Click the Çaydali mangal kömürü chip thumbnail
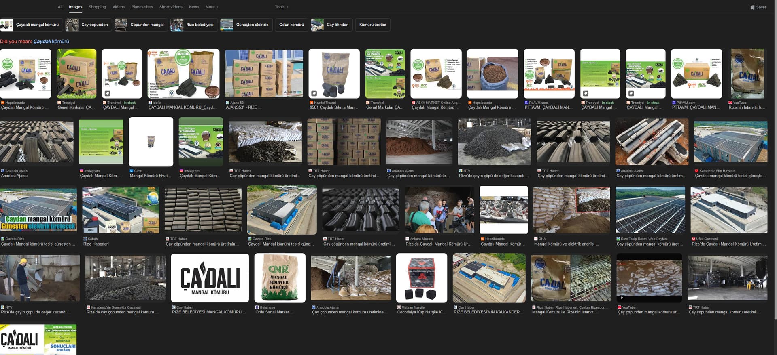This screenshot has height=355, width=777. pyautogui.click(x=7, y=25)
